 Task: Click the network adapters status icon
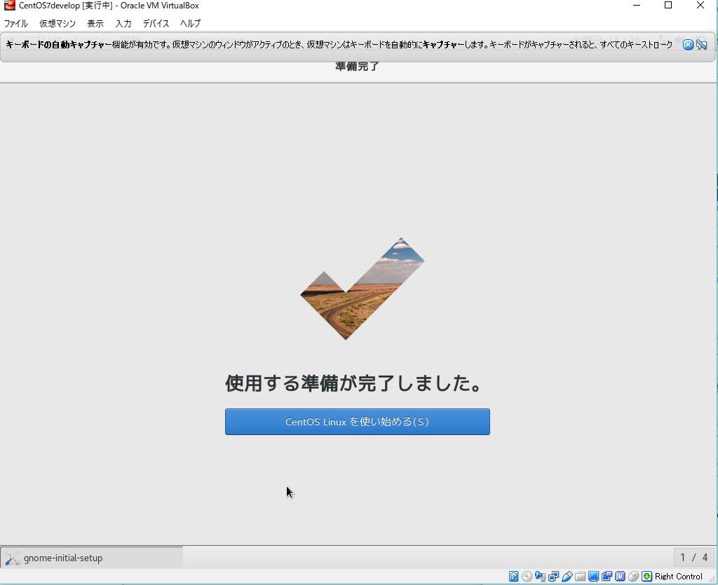coord(552,576)
